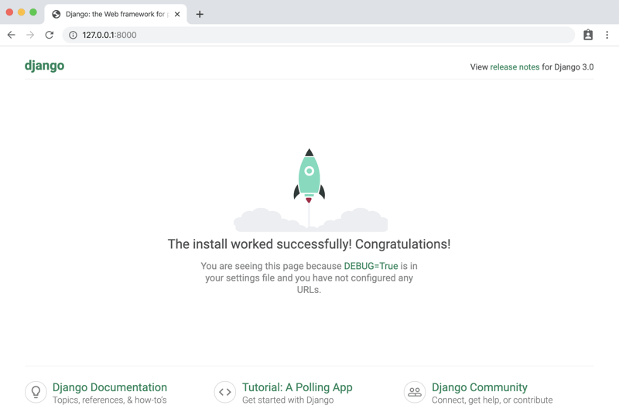Click the yellow macOS minimize button
This screenshot has height=419, width=619.
click(22, 12)
